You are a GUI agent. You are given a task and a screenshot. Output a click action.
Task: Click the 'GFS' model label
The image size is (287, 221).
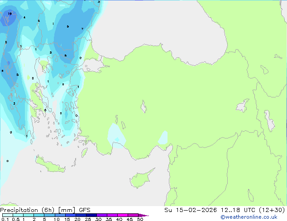click(x=85, y=210)
